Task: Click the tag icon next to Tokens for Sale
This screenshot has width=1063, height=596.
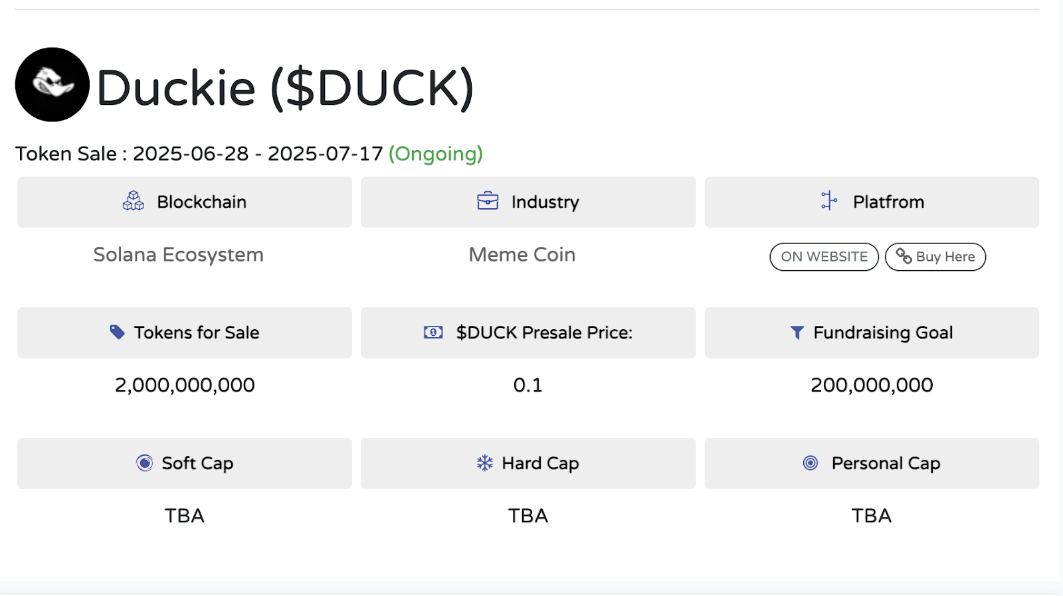Action: [x=118, y=332]
